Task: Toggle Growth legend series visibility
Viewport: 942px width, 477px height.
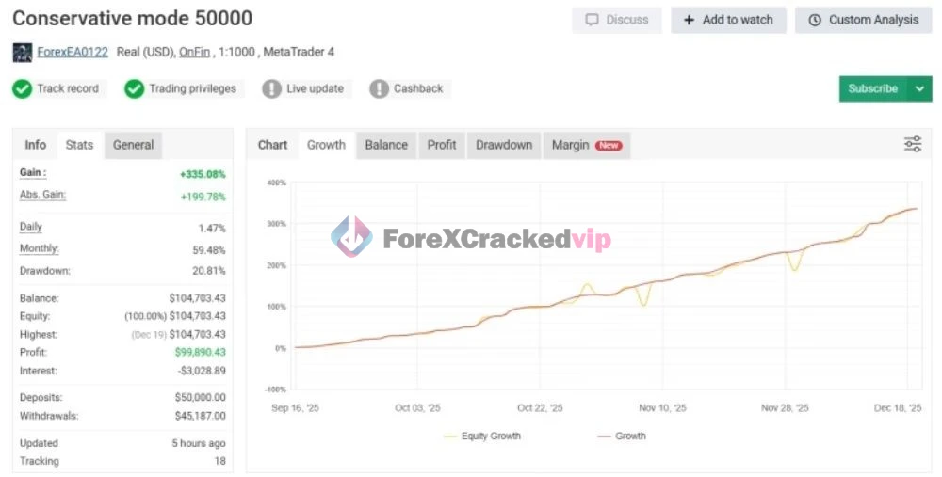Action: (x=622, y=436)
